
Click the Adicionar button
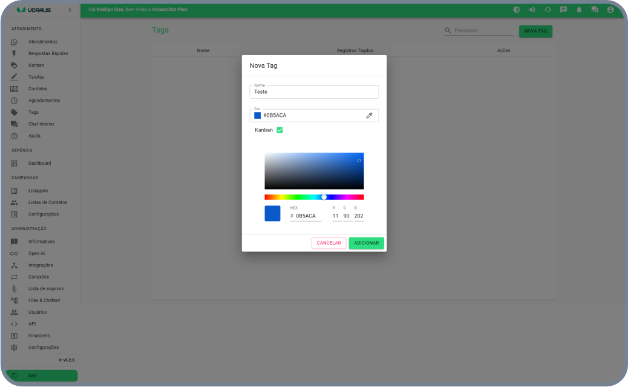366,243
